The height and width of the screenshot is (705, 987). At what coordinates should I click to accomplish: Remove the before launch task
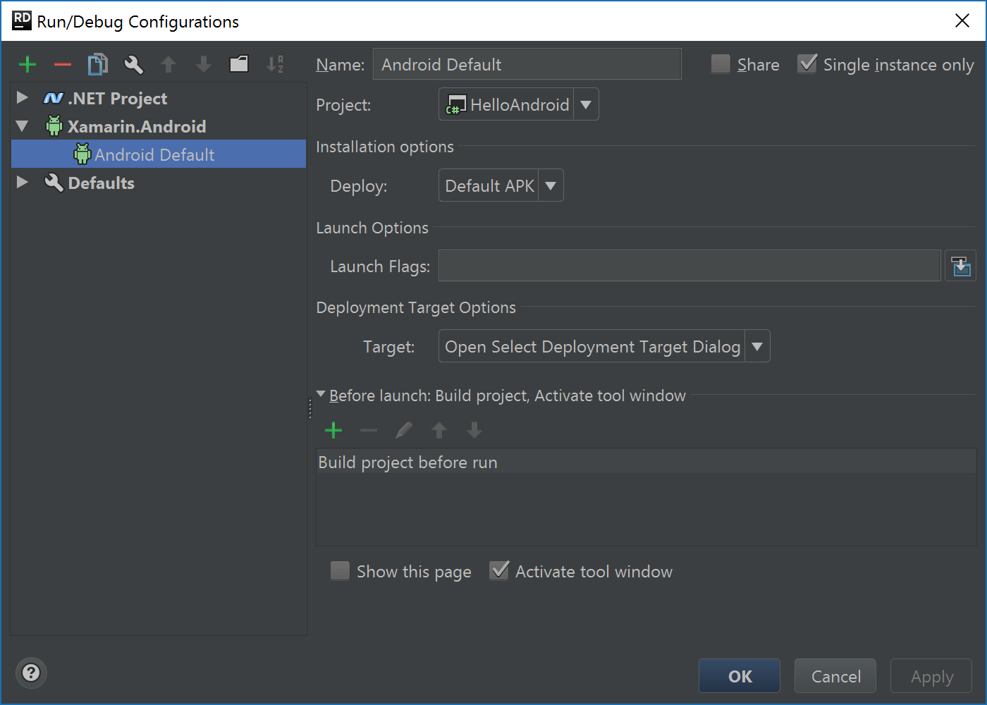click(369, 430)
